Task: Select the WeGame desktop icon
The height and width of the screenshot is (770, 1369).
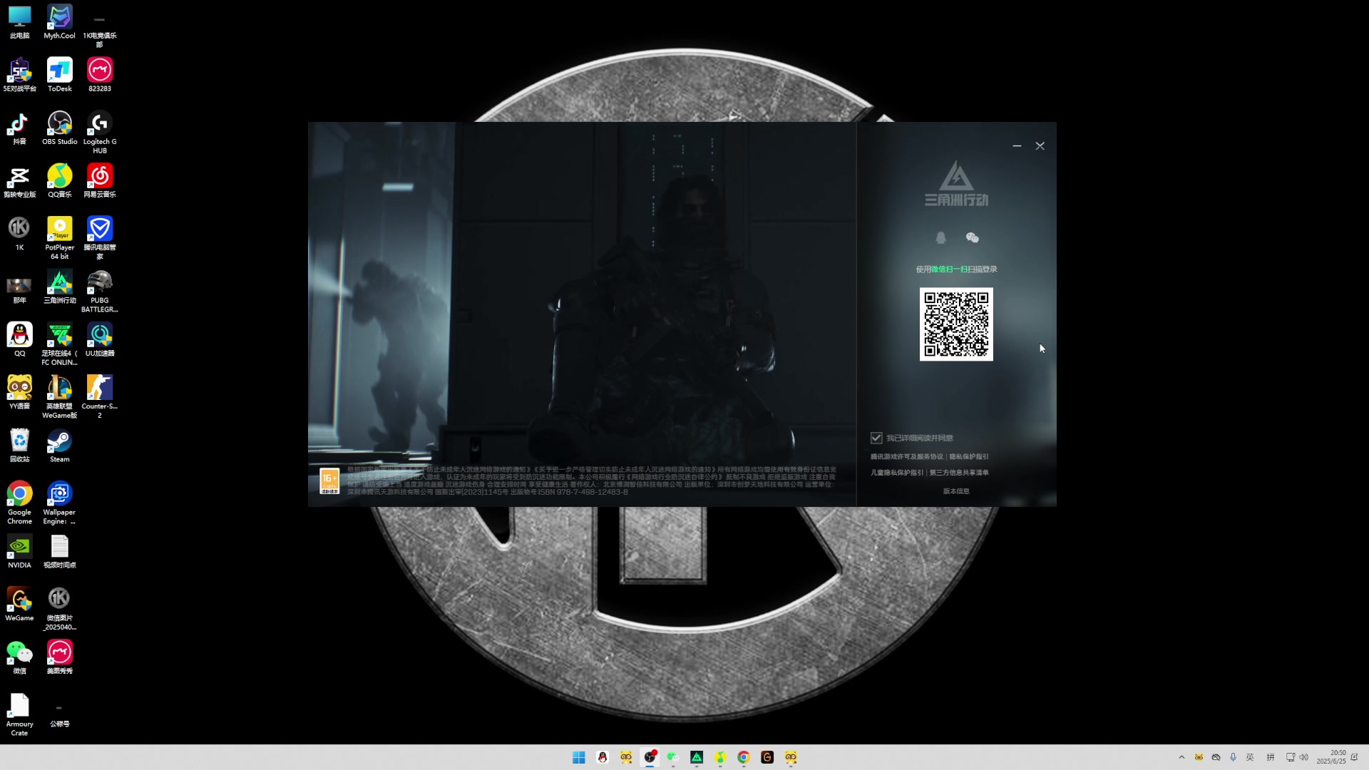Action: tap(20, 605)
